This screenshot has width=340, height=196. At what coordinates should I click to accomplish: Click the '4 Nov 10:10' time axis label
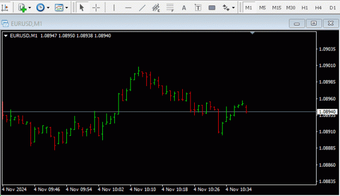(143, 190)
